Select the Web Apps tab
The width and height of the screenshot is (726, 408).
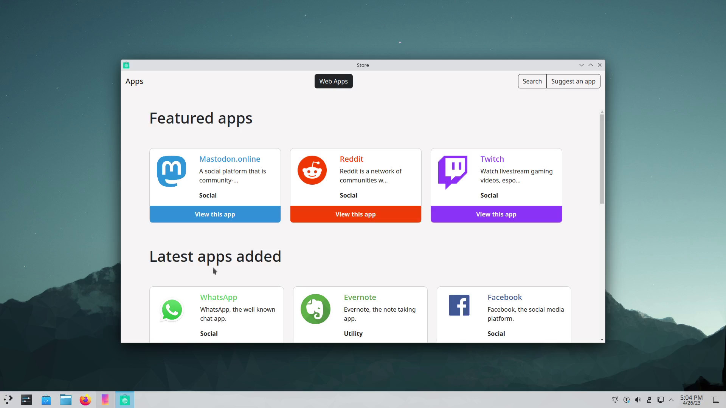[x=333, y=81]
